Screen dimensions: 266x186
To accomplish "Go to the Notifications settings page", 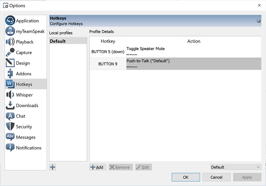I will click(28, 148).
